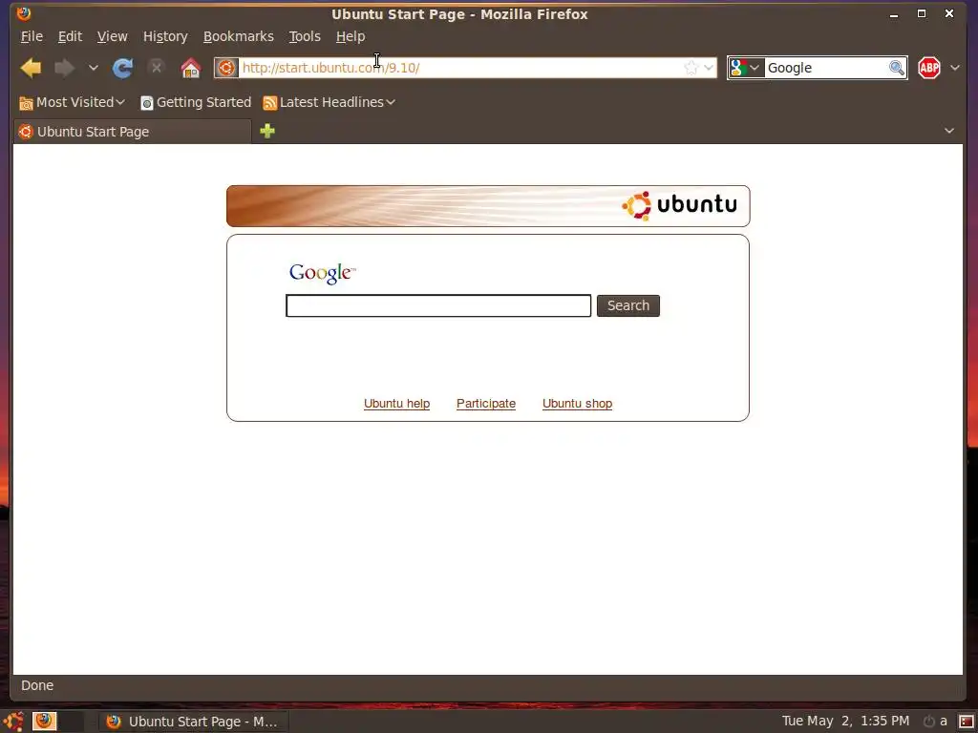The width and height of the screenshot is (978, 733).
Task: Click the Stop loading button
Action: click(157, 68)
